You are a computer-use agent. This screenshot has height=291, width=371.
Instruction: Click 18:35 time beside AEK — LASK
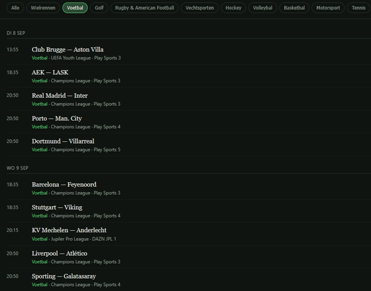click(x=12, y=72)
